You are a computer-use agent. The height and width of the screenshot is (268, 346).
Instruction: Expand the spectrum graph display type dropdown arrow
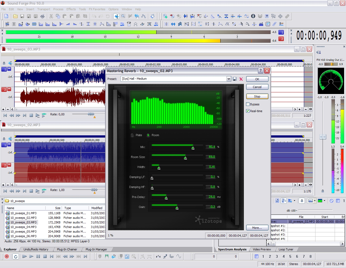pyautogui.click(x=315, y=201)
